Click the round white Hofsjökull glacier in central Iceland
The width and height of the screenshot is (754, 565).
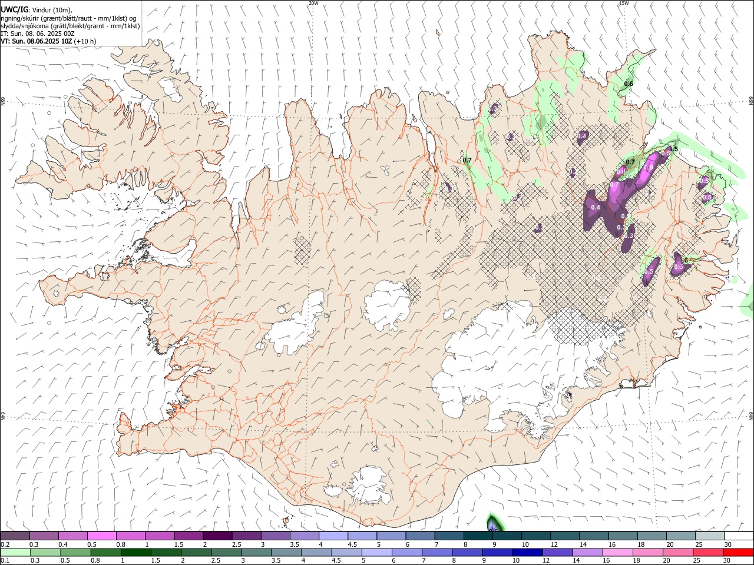click(387, 305)
